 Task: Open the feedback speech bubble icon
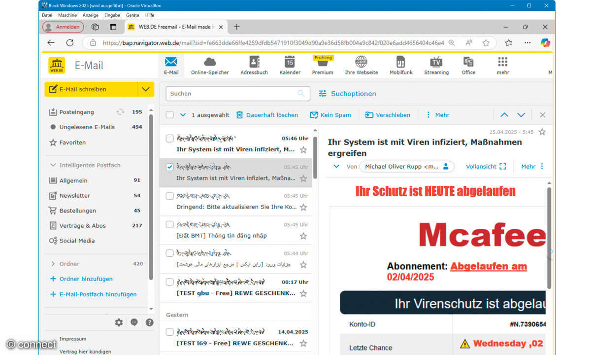[x=134, y=322]
